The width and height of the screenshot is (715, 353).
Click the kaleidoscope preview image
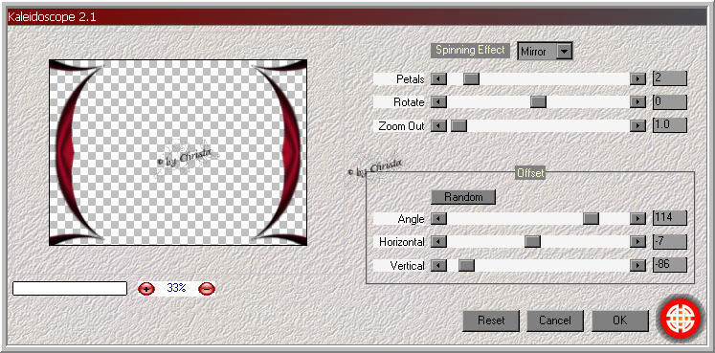pos(178,153)
